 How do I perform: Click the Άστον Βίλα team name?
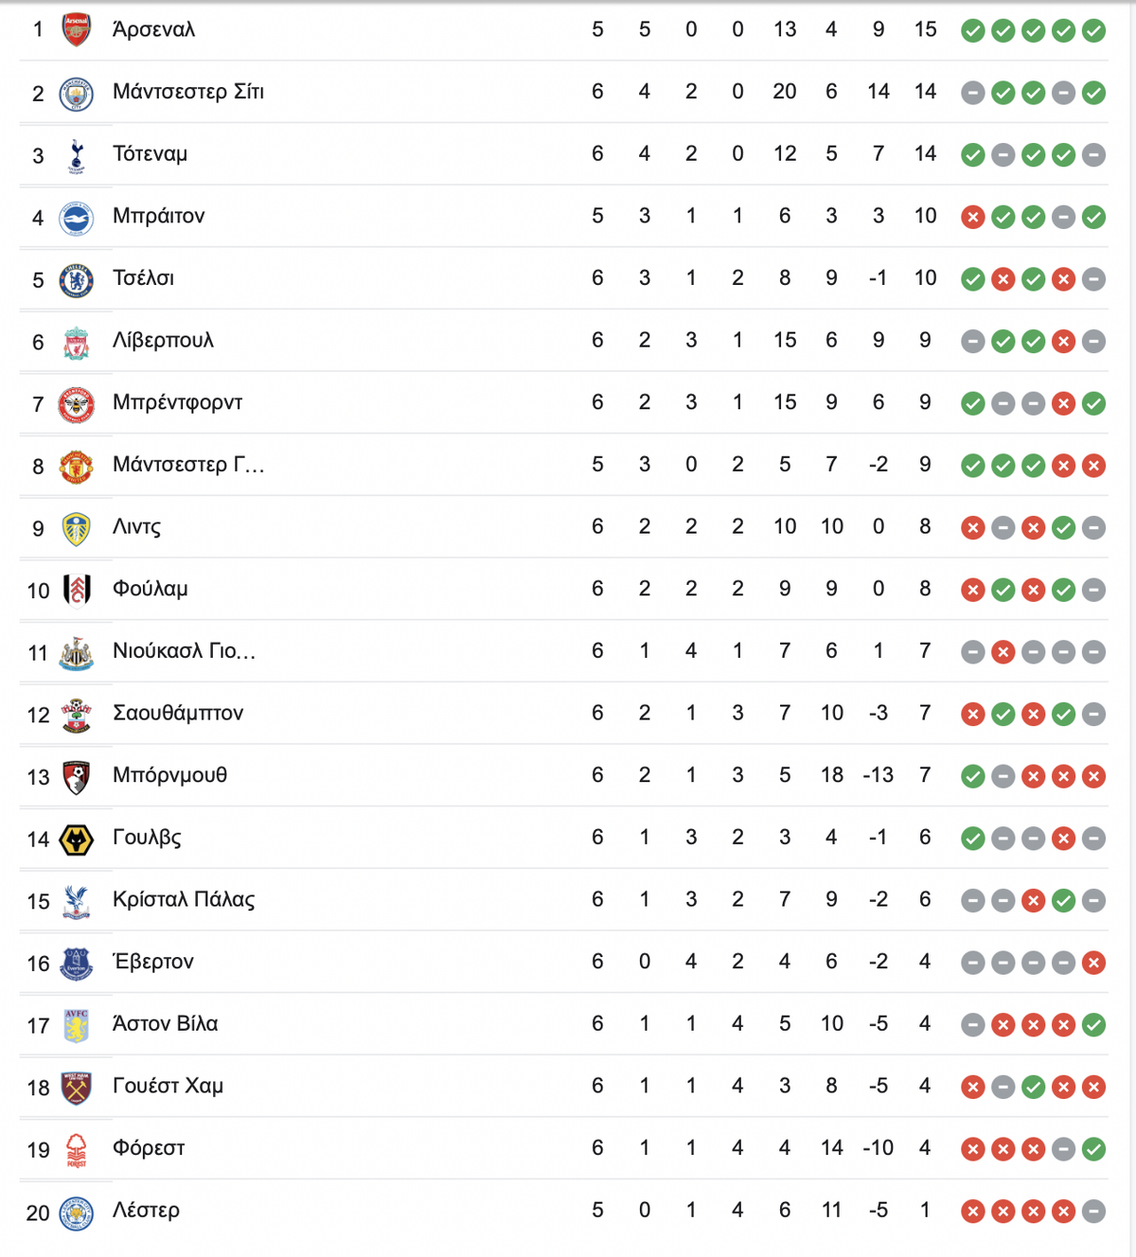pyautogui.click(x=165, y=1023)
